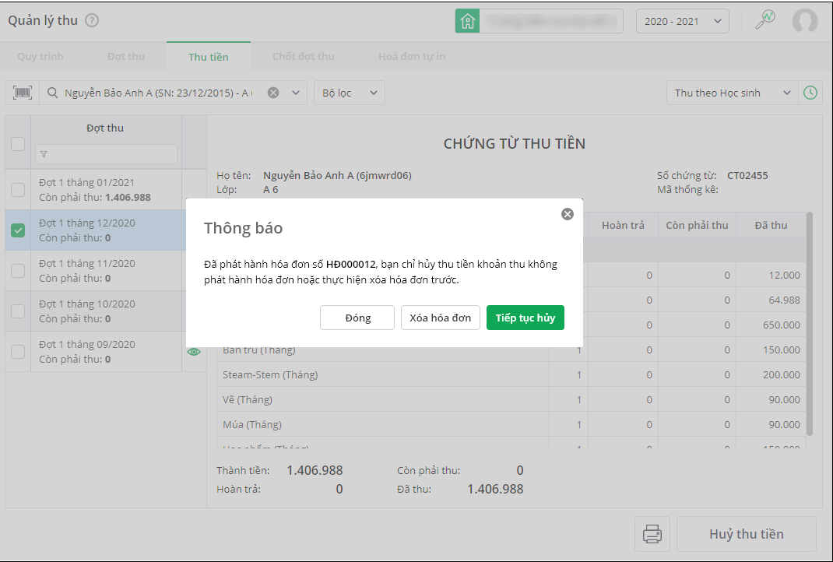Expand the 2020 - 2021 school year dropdown

(682, 21)
